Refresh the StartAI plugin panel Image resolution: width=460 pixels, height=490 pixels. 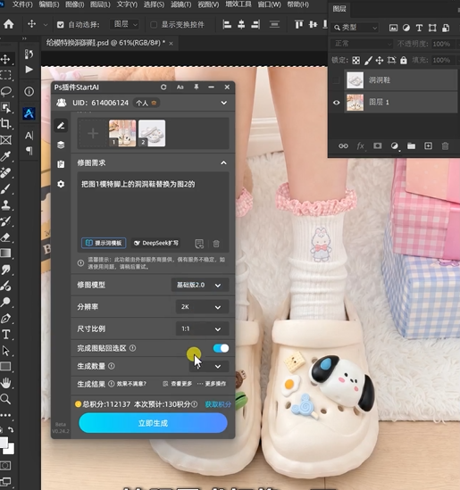163,87
